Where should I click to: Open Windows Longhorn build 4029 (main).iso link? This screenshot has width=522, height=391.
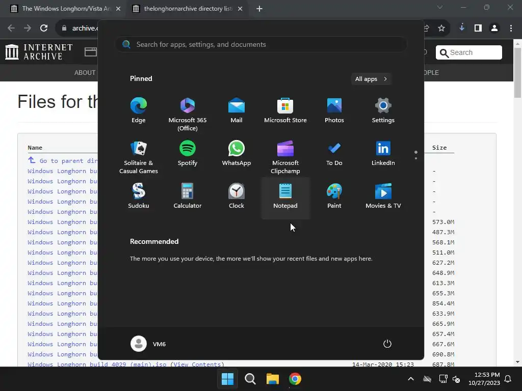click(x=97, y=365)
